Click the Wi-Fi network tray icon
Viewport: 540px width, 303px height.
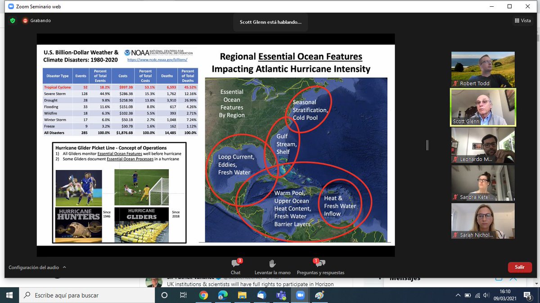(477, 295)
